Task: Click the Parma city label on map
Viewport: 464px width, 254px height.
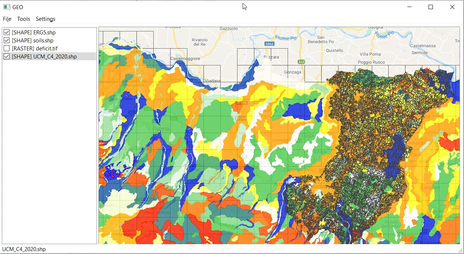Action: (x=161, y=129)
